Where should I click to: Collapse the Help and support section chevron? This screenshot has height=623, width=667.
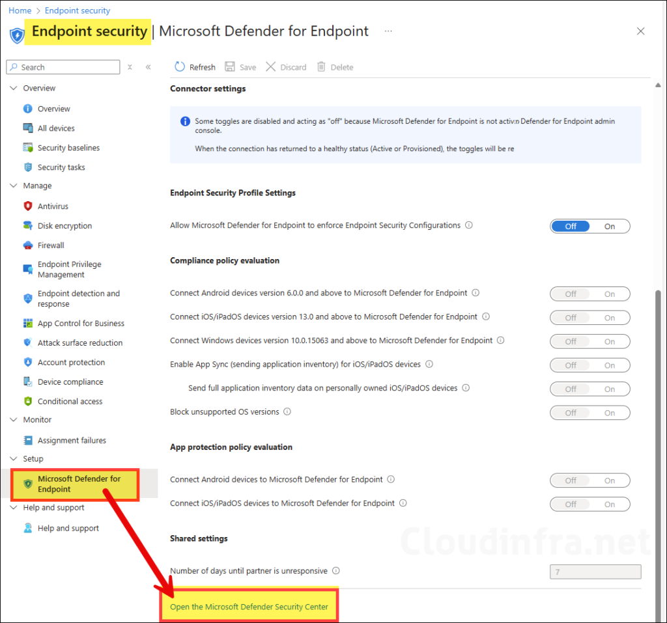click(14, 508)
